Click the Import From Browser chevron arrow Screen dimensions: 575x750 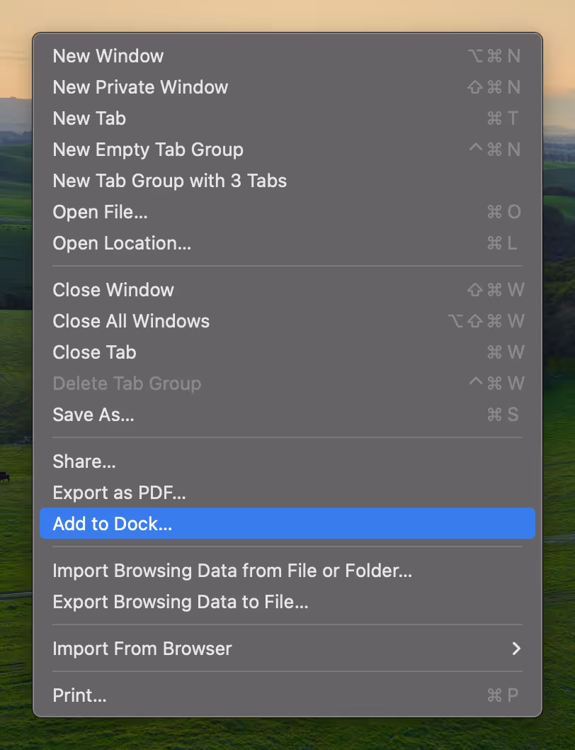(516, 649)
